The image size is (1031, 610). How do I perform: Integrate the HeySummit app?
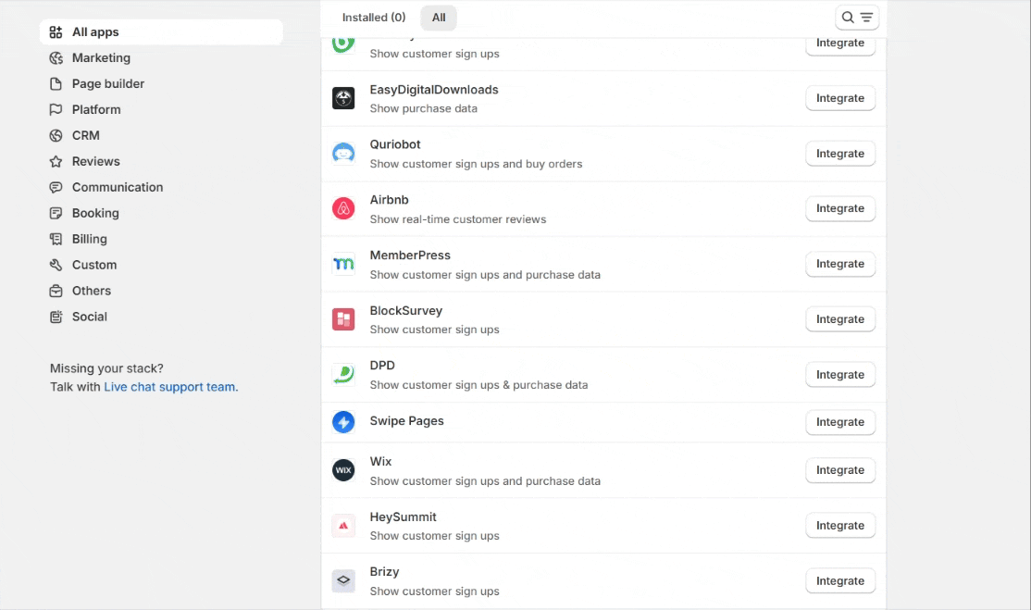point(840,525)
